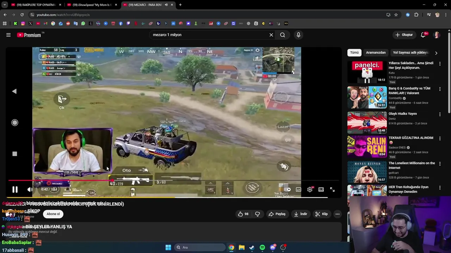This screenshot has width=451, height=253.
Task: Open the YouTube hamburger guide menu
Action: pos(8,35)
